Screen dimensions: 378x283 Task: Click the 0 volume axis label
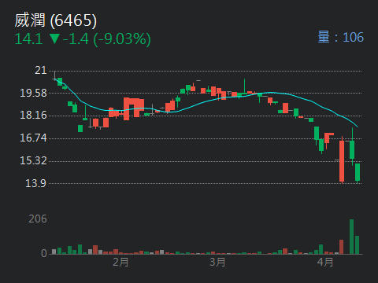(x=44, y=253)
